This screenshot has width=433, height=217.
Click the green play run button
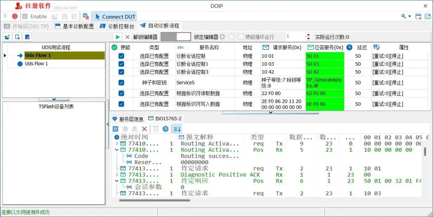(x=117, y=37)
